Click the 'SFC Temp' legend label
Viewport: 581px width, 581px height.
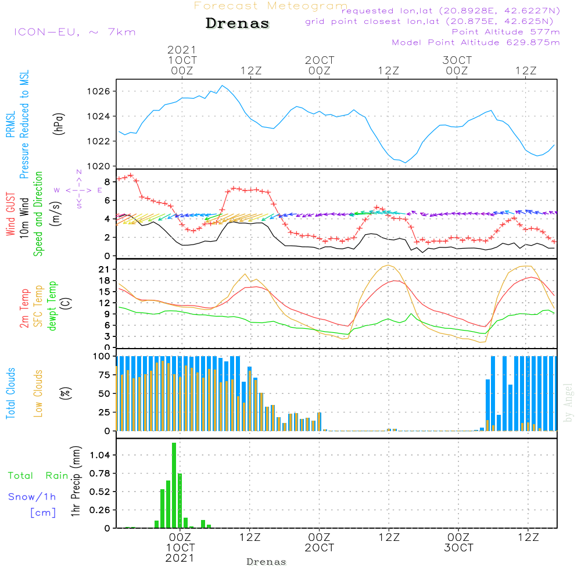click(38, 306)
